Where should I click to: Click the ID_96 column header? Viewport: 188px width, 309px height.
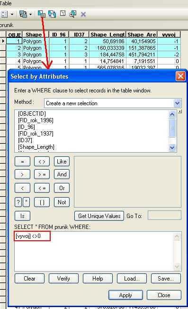59,35
